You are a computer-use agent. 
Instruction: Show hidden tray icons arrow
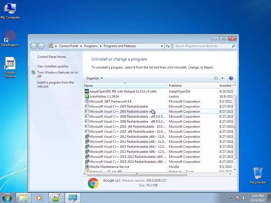tap(225, 198)
